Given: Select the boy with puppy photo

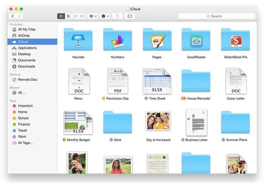Looking at the screenshot, I should click(77, 163).
